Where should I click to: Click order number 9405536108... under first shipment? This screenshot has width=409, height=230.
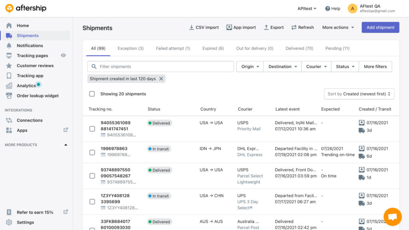[121, 135]
